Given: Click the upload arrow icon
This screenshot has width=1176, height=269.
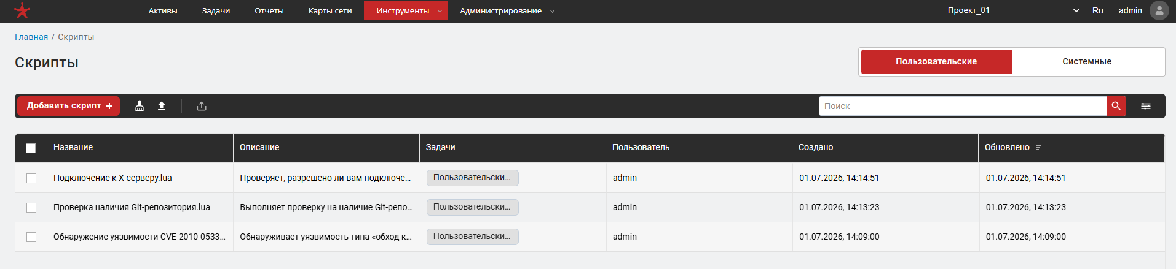Looking at the screenshot, I should point(162,106).
